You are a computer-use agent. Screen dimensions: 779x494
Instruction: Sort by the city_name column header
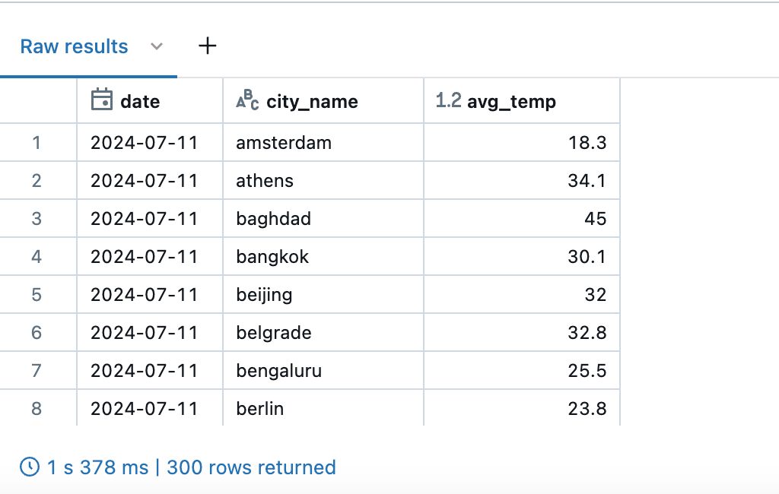pos(323,101)
